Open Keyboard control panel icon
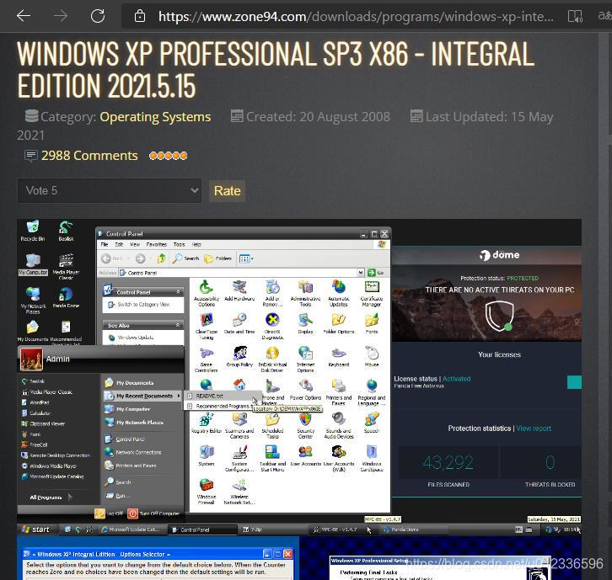The image size is (612, 580). click(x=338, y=357)
